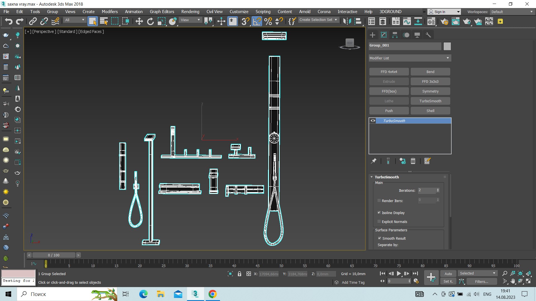Toggle the Angle Snap icon
The height and width of the screenshot is (301, 536).
257,21
